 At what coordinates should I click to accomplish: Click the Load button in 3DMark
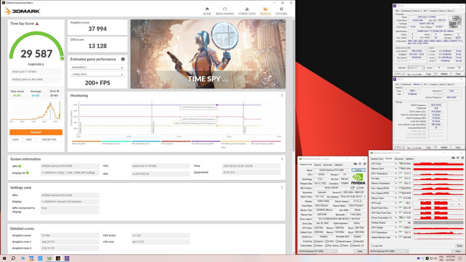(16, 140)
